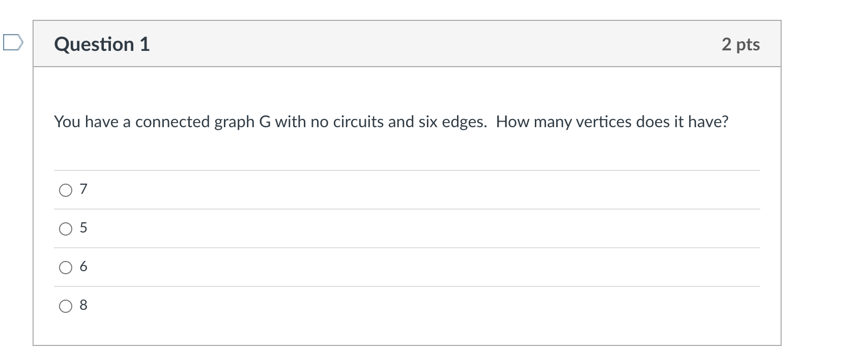The width and height of the screenshot is (860, 350).
Task: Select the radio button for answer 5
Action: (66, 229)
